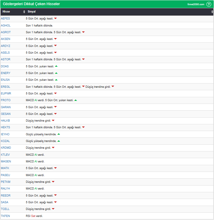
Task: Open PETKM stock link
Action: pyautogui.click(x=5, y=182)
